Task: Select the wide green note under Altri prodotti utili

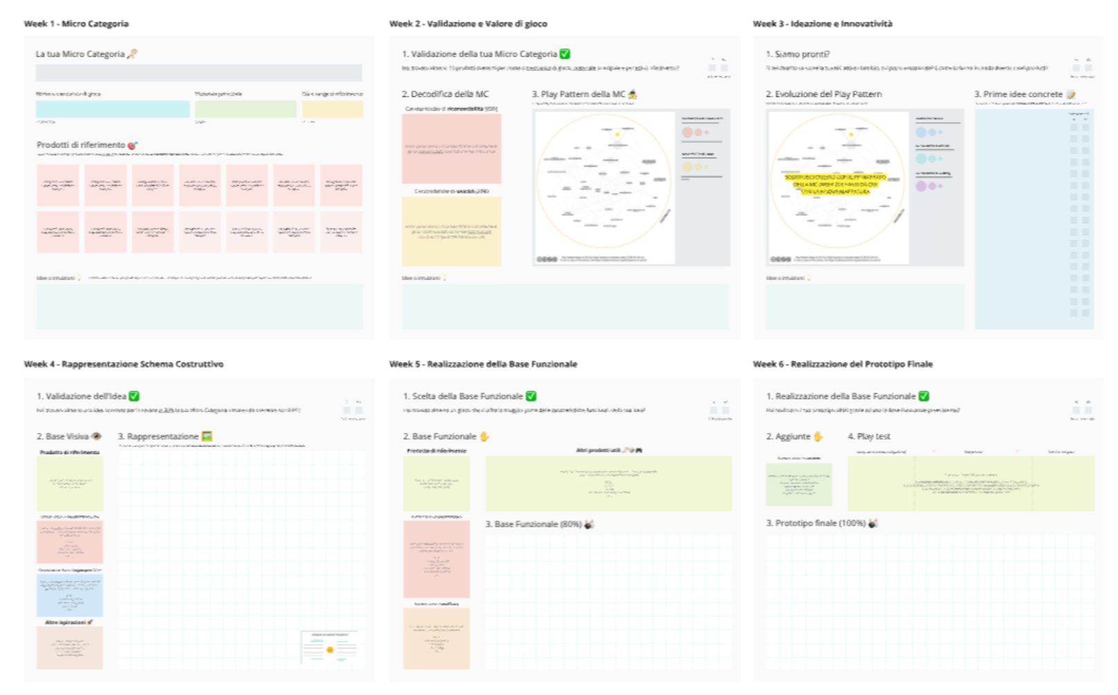Action: pyautogui.click(x=609, y=483)
